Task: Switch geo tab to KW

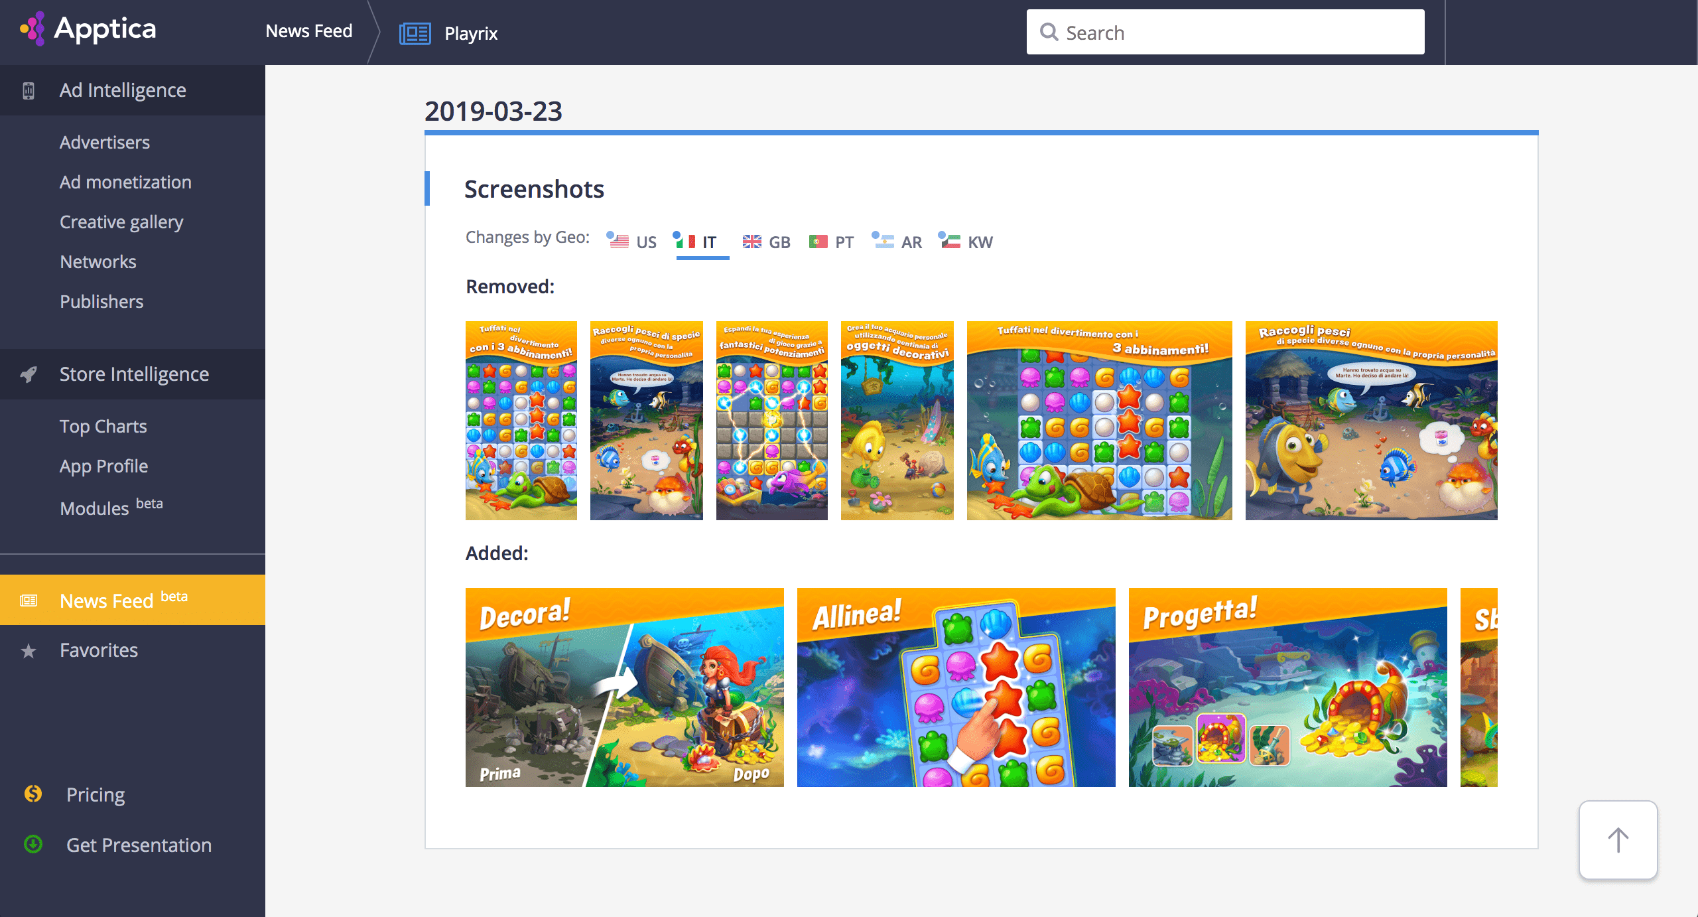Action: tap(966, 242)
